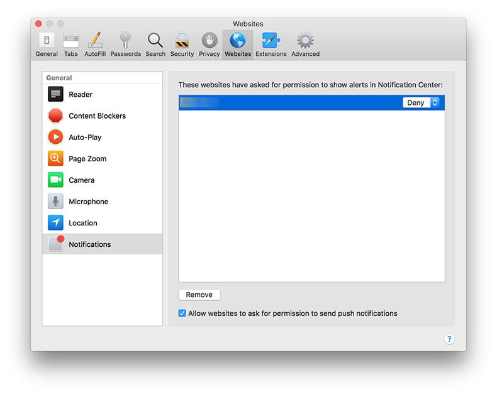Viewport: 497px width, 395px height.
Task: Click the Passwords tab label
Action: pyautogui.click(x=126, y=54)
